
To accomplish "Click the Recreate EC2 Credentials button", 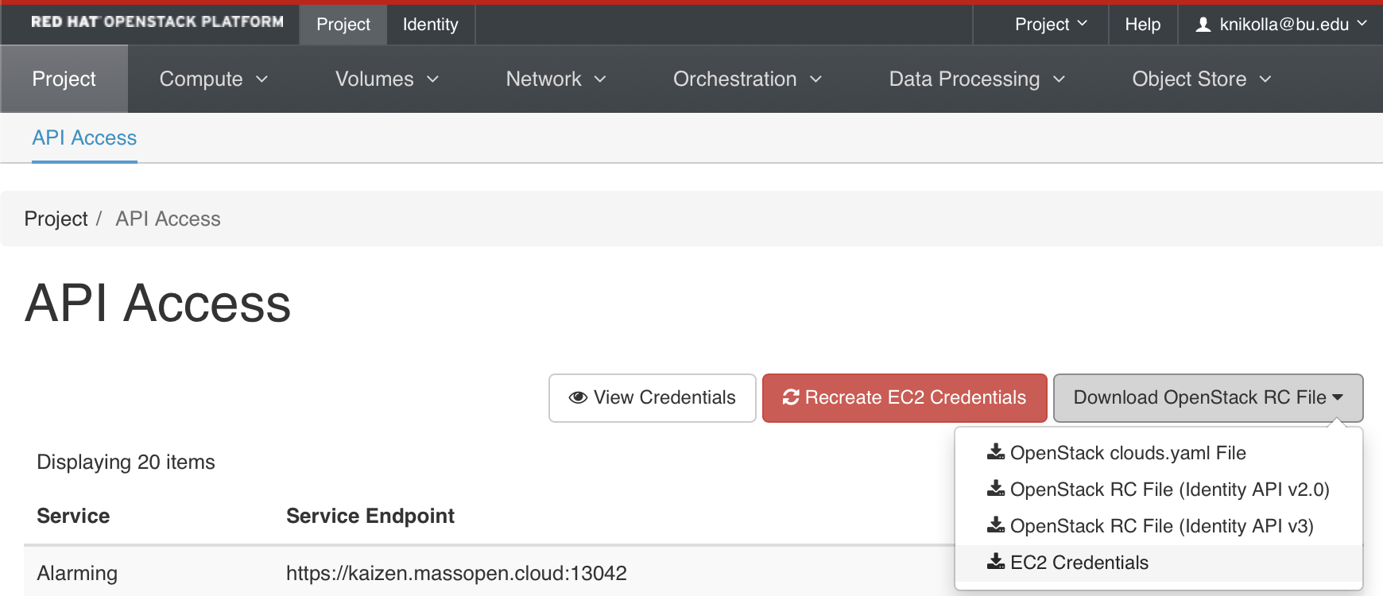I will coord(905,397).
